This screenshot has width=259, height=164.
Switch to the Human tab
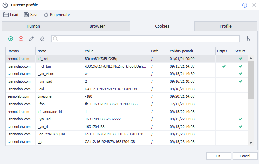click(x=33, y=26)
